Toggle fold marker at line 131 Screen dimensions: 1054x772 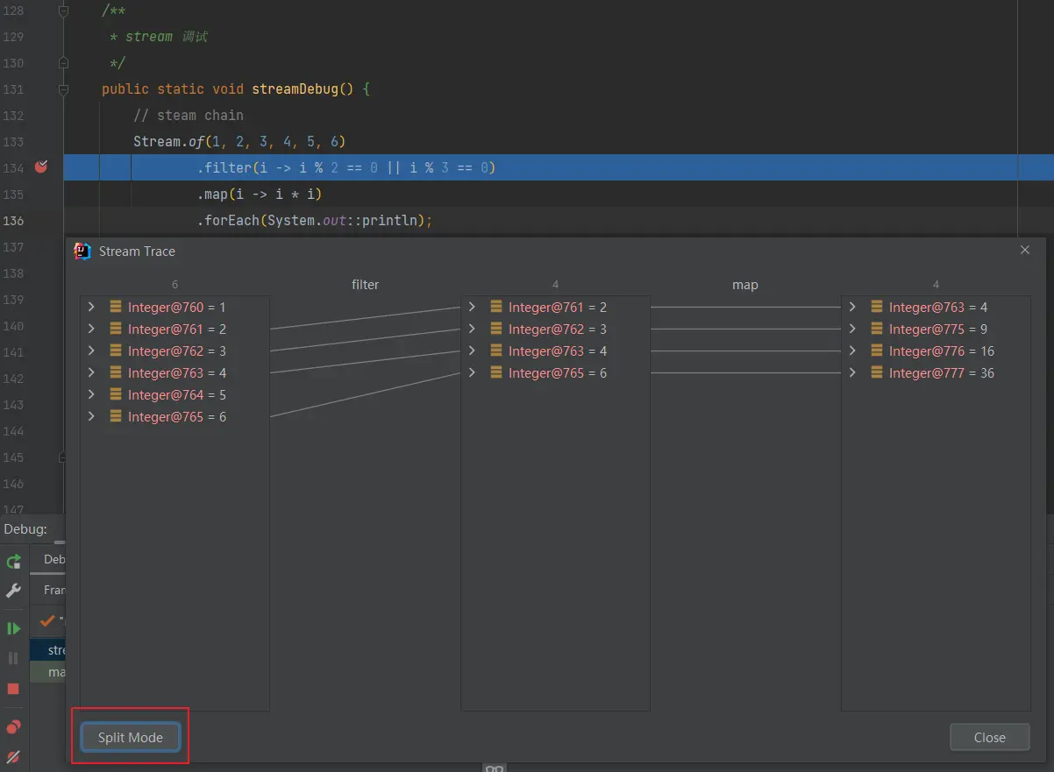coord(63,89)
